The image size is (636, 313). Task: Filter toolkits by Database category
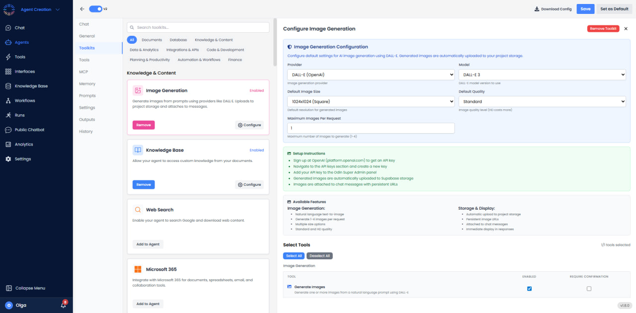click(x=178, y=40)
